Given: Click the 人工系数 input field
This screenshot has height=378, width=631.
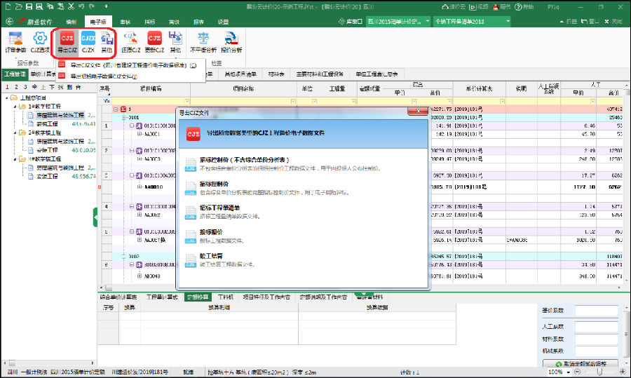Looking at the screenshot, I should (596, 326).
